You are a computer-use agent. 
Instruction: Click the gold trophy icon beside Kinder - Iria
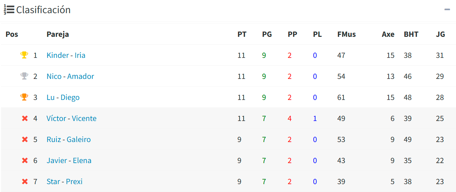(25, 55)
